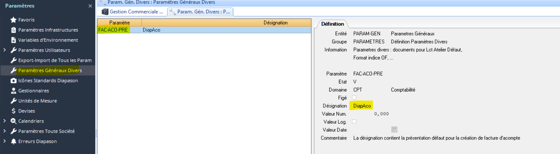Open Export-Import de Tous les Param
Viewport: 560px width, 154px height.
[54, 60]
